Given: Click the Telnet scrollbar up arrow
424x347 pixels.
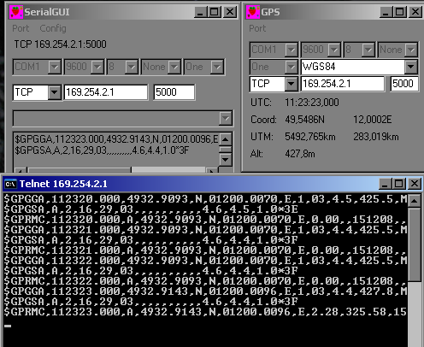Looking at the screenshot, I should pos(415,201).
